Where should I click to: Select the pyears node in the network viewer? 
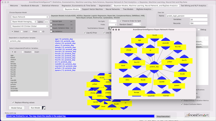pos(177,85)
